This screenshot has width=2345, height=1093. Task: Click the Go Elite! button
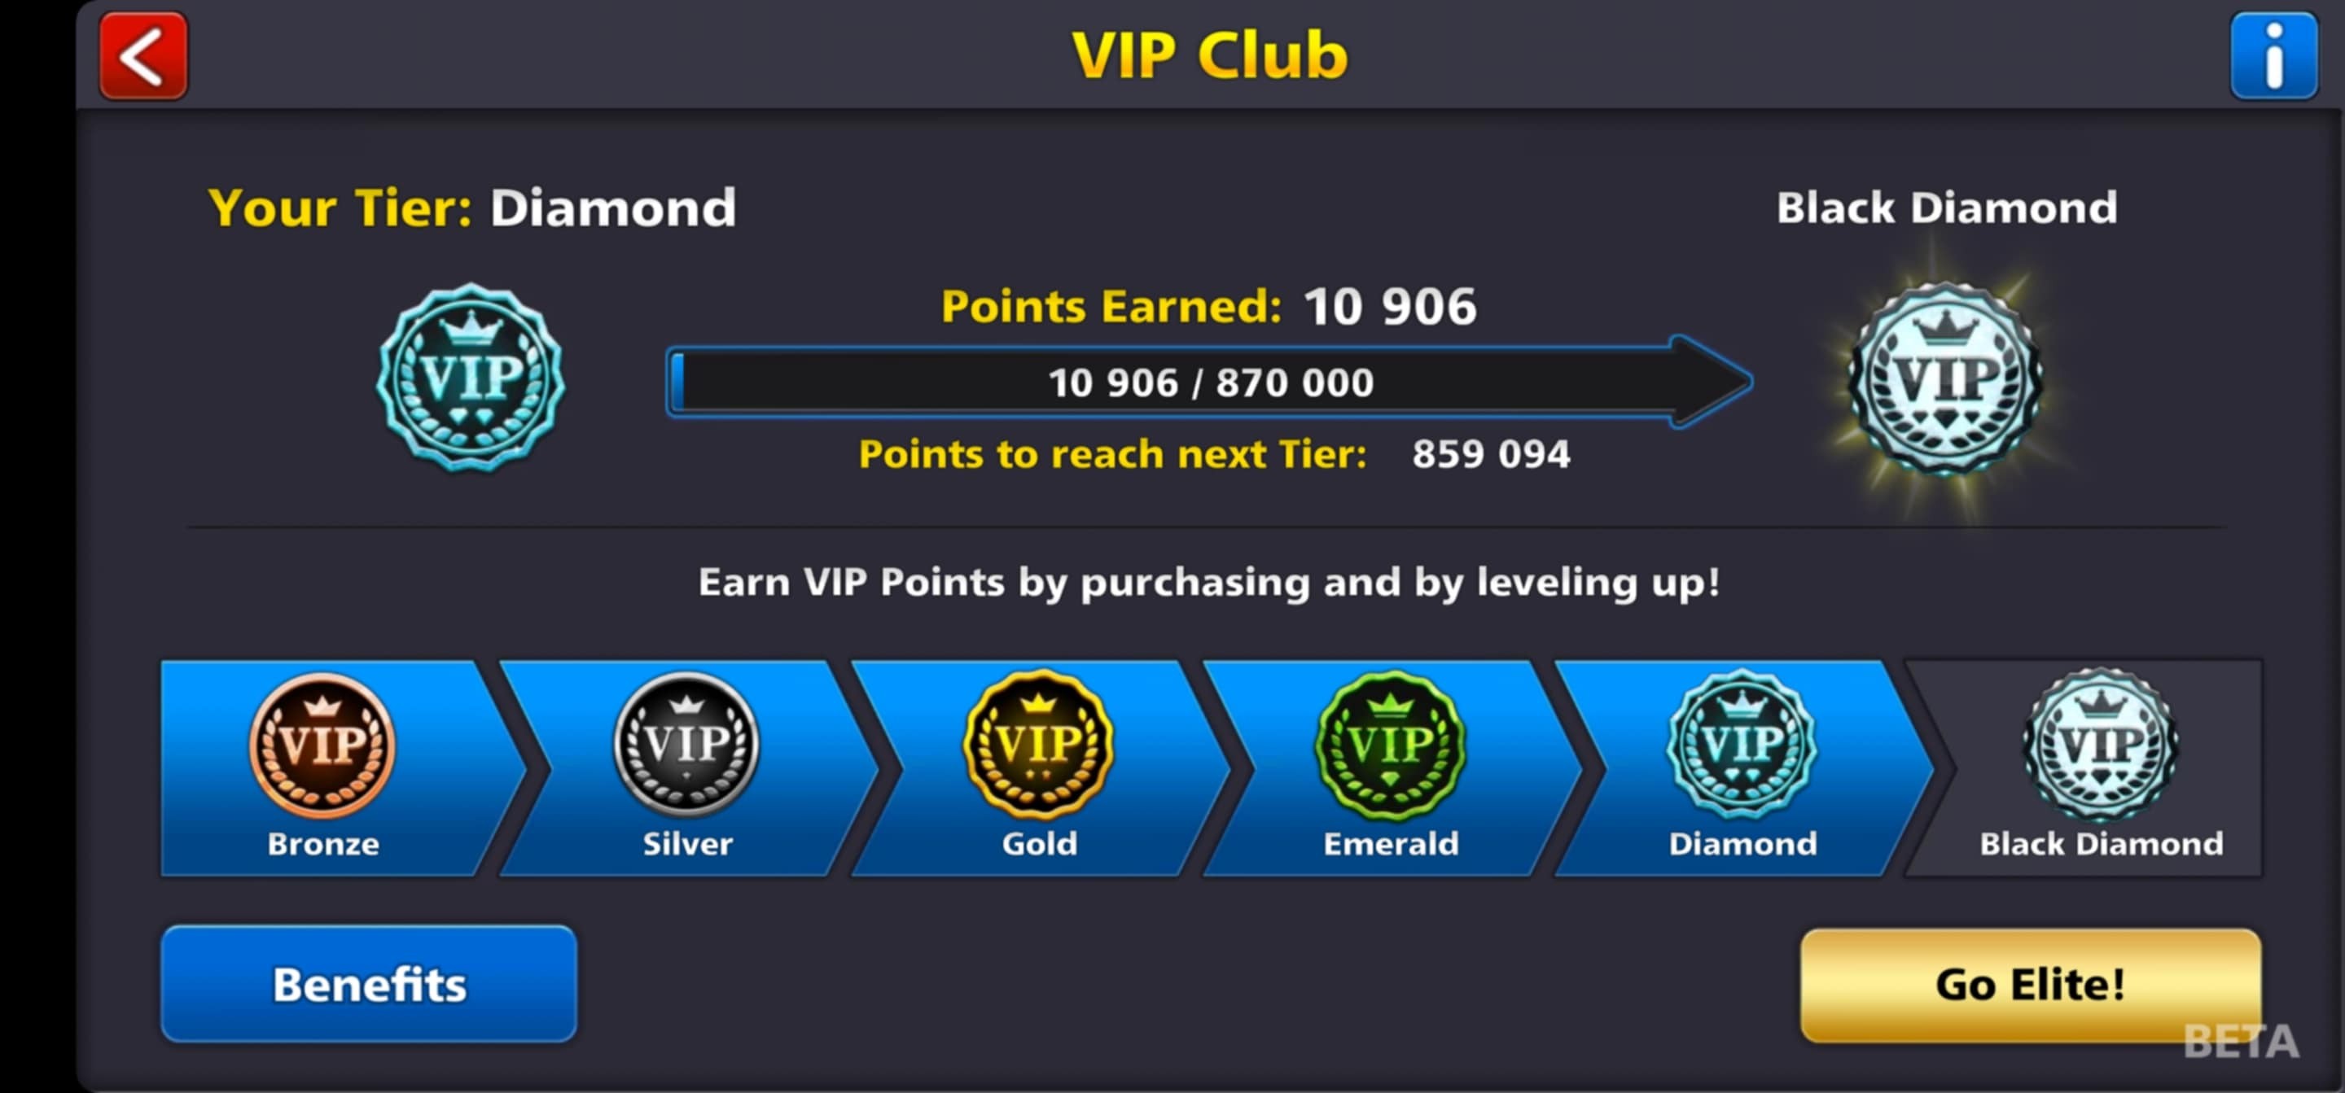2030,985
